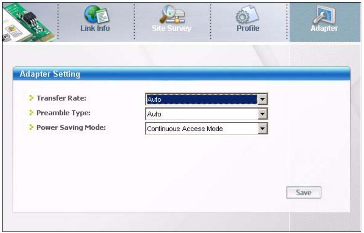Viewport: 364px width, 233px height.
Task: Click green arrow bullet beside Power Saving Mode
Action: (x=31, y=127)
